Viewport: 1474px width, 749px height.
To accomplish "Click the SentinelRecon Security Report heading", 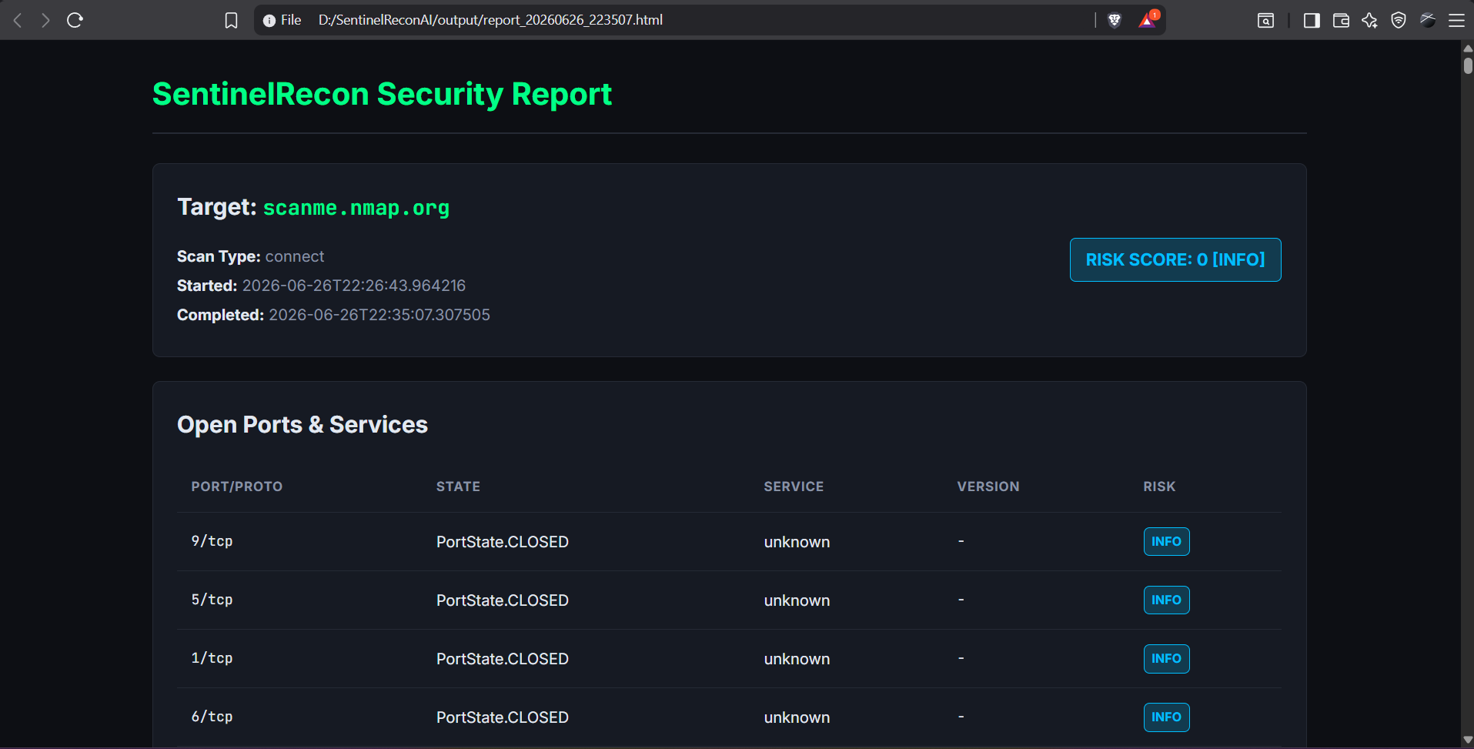I will coord(382,94).
